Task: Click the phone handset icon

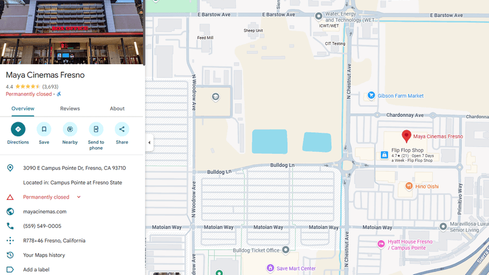Action: click(10, 226)
